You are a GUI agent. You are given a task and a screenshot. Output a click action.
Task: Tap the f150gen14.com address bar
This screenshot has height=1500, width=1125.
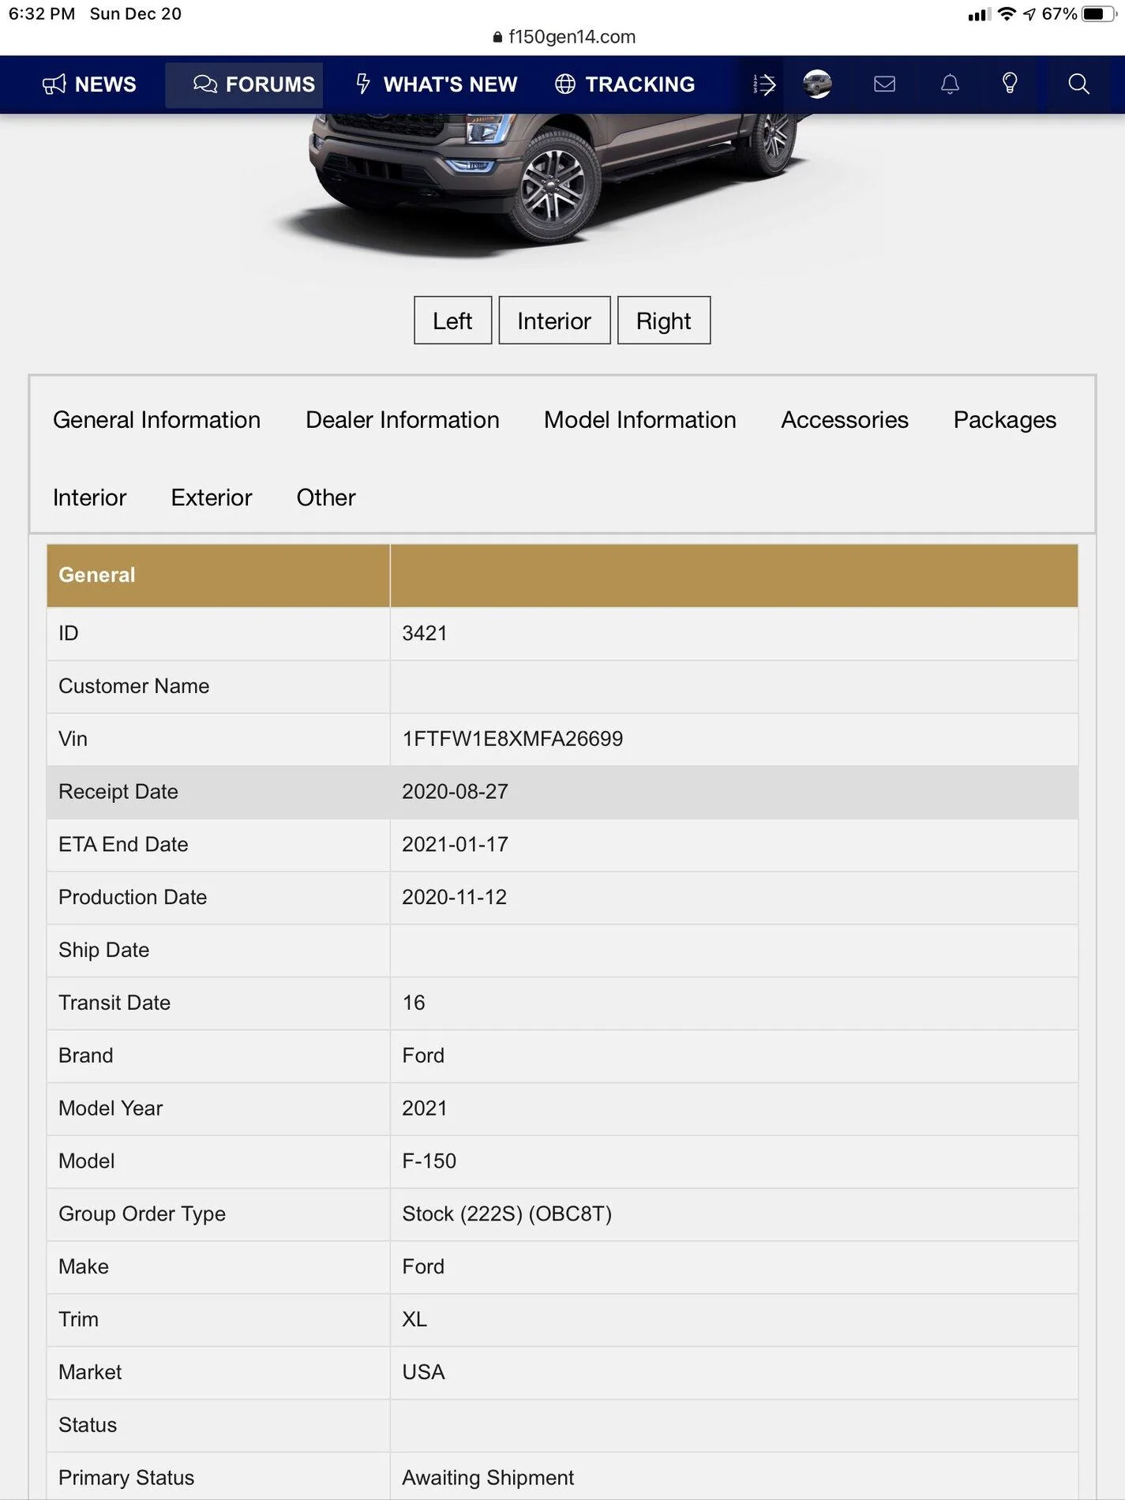563,37
